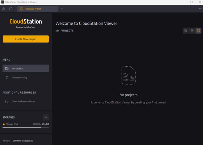This screenshot has height=145, width=203.
Task: Open the settings gear icon
Action: pyautogui.click(x=3, y=9)
